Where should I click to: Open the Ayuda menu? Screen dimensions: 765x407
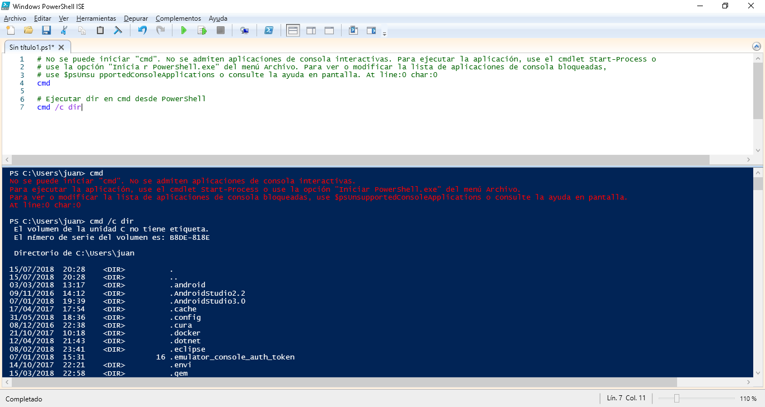pyautogui.click(x=218, y=18)
